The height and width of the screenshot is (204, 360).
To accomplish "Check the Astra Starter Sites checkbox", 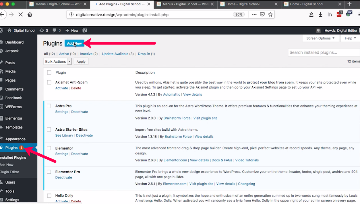I will click(x=49, y=130).
